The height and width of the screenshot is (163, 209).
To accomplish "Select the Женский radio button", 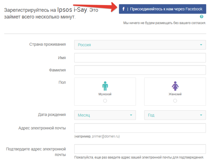I will [x=175, y=101].
